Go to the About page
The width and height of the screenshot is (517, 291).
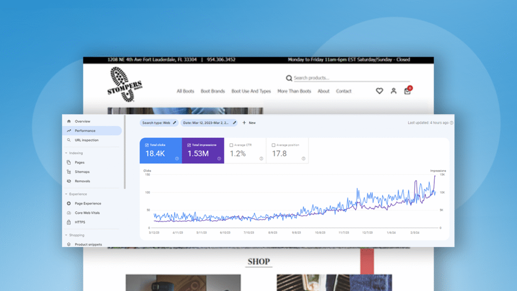point(324,91)
